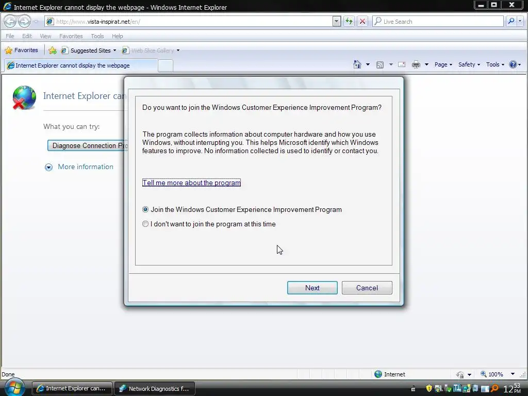Click the keyboard layout tray icon
Viewport: 528px width, 396px height.
(x=413, y=389)
